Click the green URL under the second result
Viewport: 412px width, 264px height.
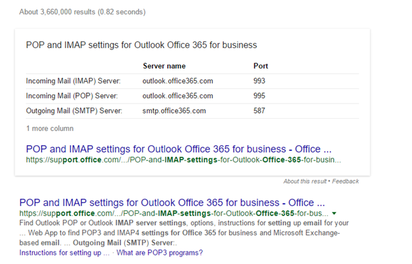[x=174, y=213]
